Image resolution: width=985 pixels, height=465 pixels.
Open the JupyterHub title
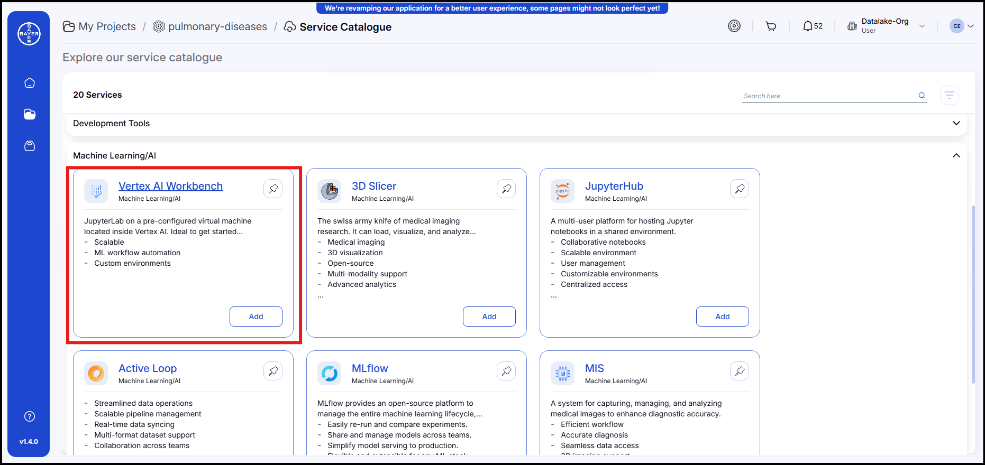click(x=614, y=186)
